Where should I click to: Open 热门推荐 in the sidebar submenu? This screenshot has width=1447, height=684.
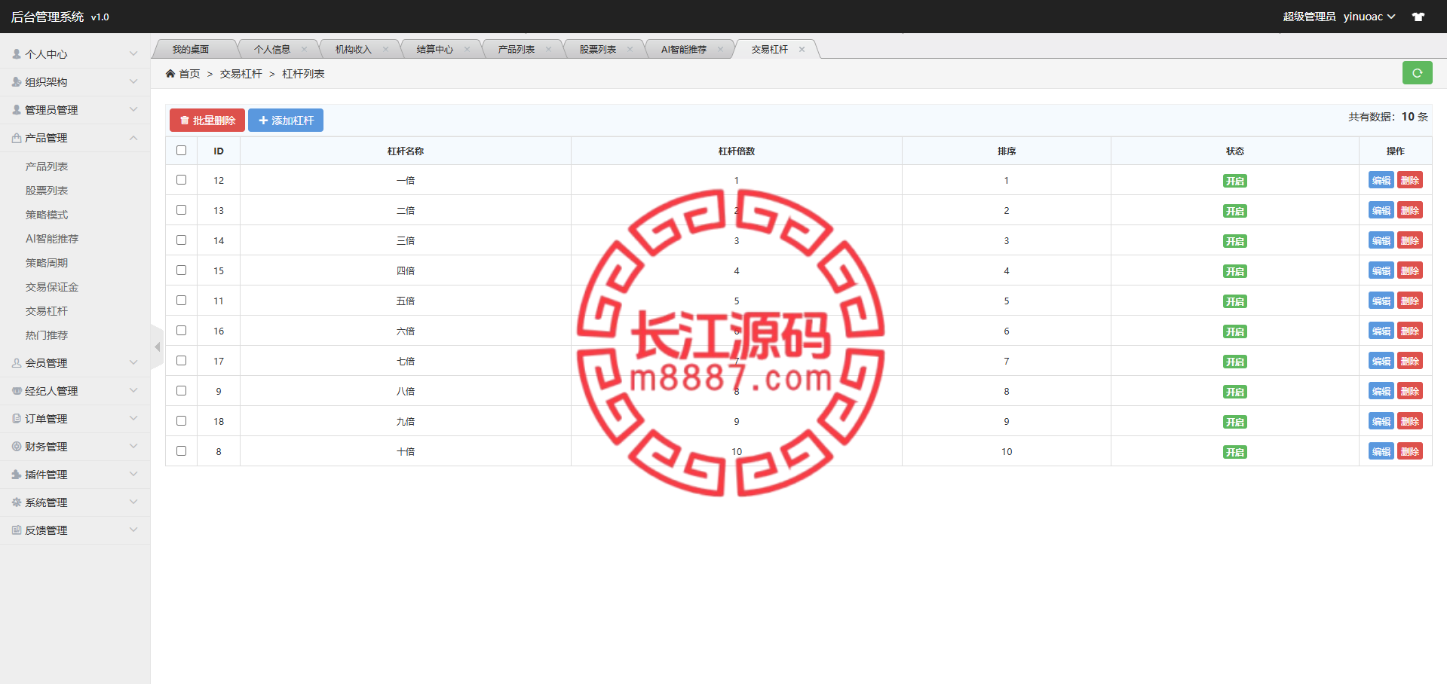pos(47,335)
